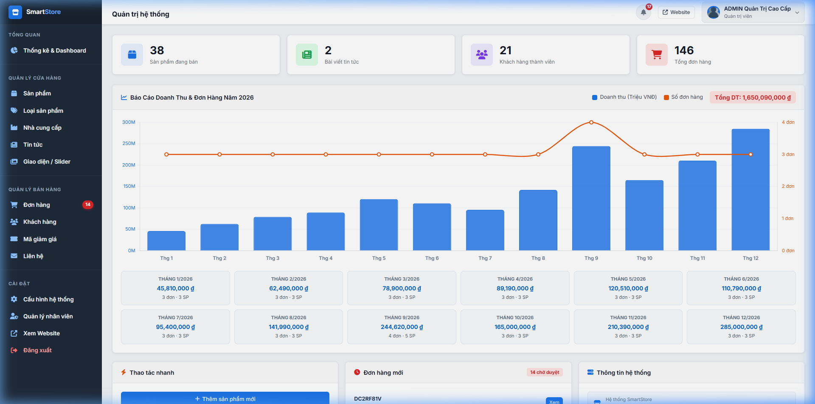This screenshot has width=815, height=404.
Task: Click the Website button in header
Action: point(677,12)
